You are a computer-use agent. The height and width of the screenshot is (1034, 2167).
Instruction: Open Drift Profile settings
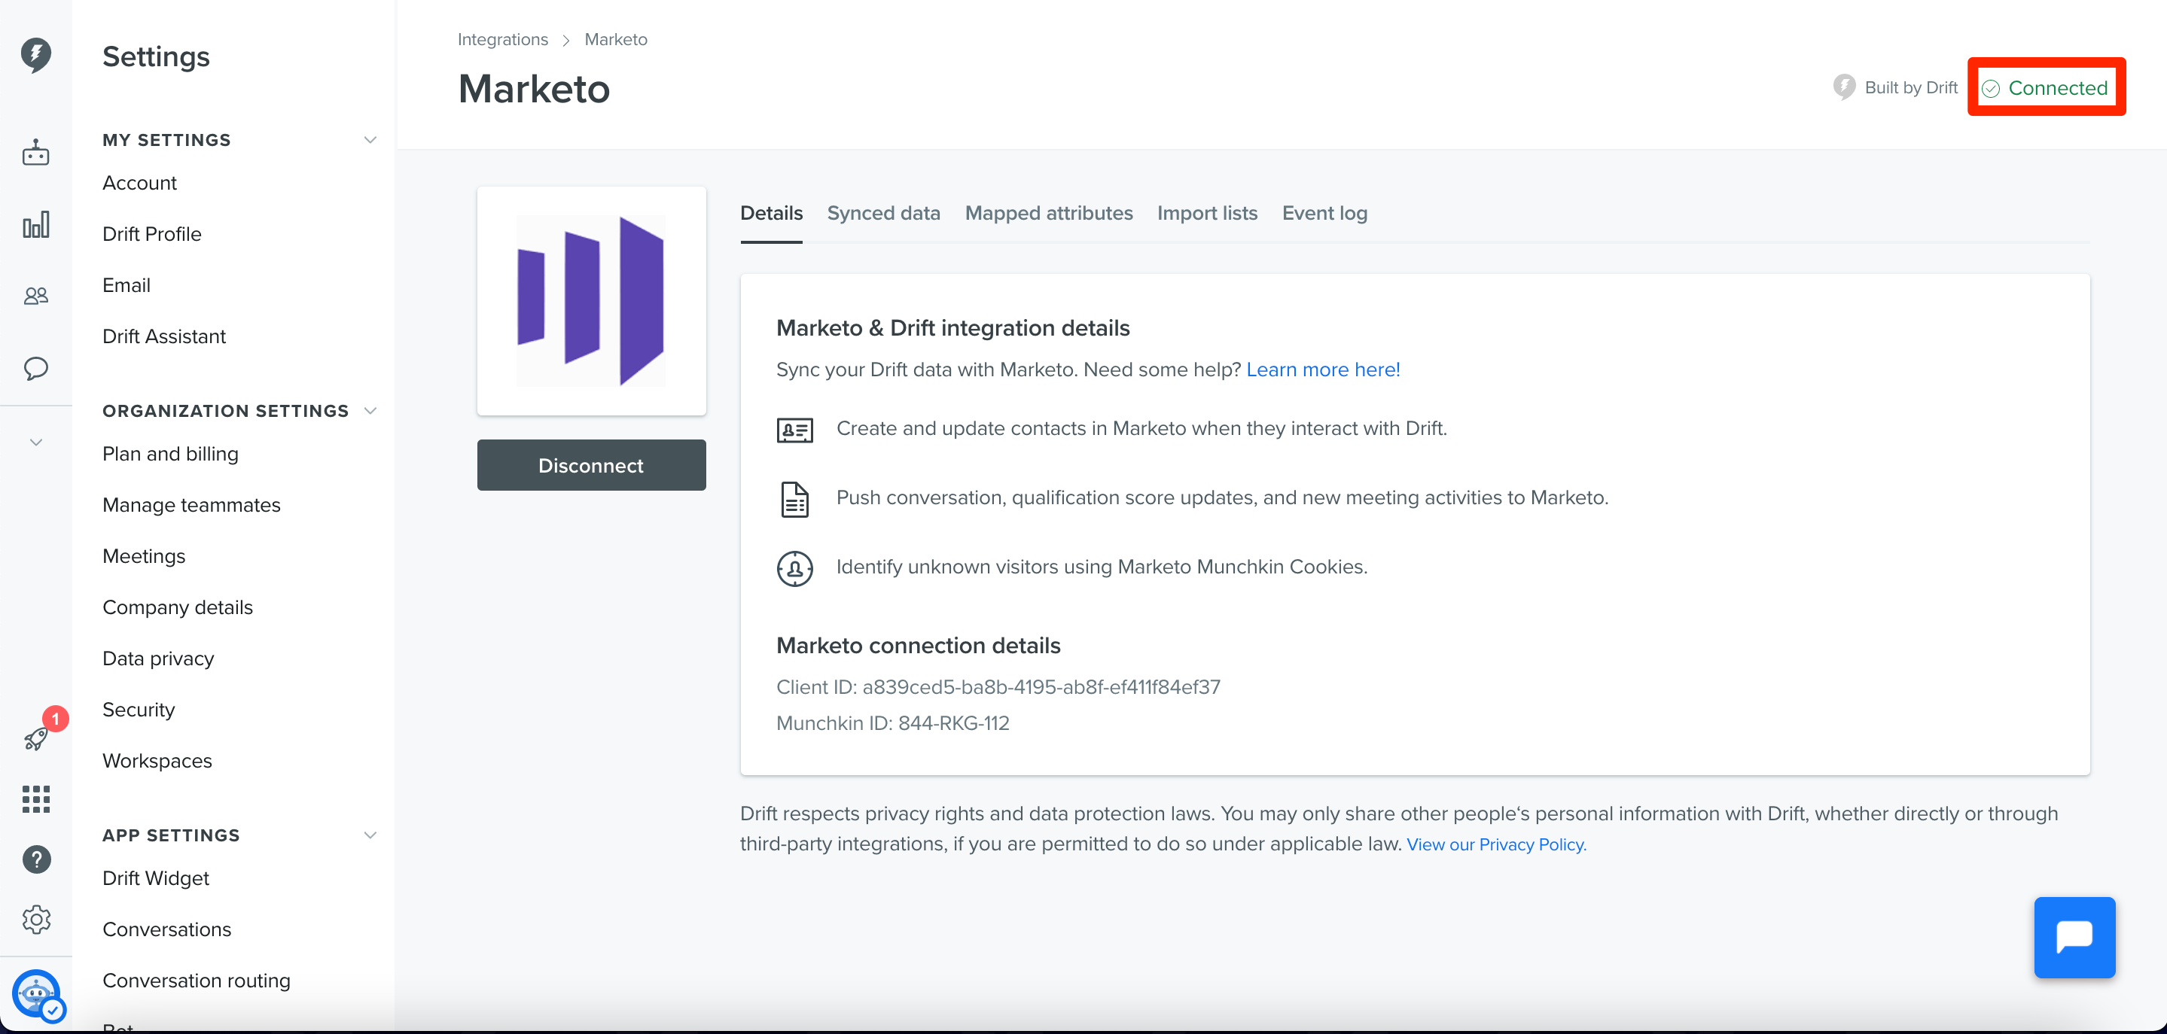pyautogui.click(x=152, y=234)
